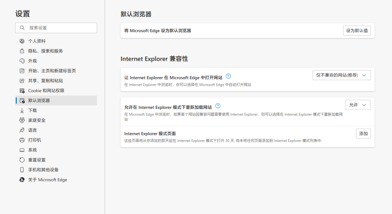Click the 个人资料 profile icon
The height and width of the screenshot is (214, 392).
pos(22,41)
